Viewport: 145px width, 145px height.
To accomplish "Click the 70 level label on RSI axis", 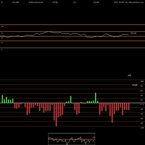I will coord(2,33).
